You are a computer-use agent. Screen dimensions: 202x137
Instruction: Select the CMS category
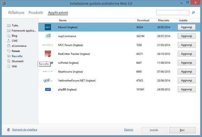click(15, 41)
